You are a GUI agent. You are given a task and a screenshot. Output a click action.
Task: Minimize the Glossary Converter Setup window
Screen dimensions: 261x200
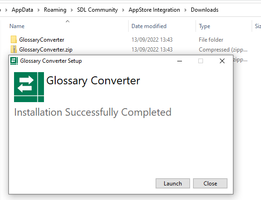coord(180,61)
